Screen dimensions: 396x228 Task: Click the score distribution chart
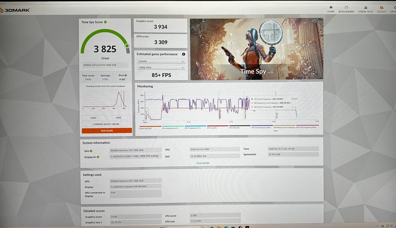[104, 100]
